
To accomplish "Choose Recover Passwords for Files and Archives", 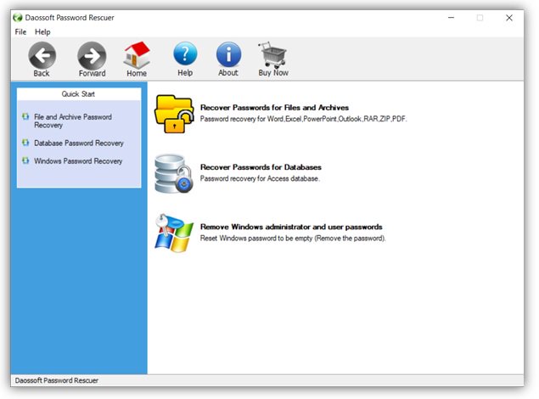I will (x=274, y=108).
